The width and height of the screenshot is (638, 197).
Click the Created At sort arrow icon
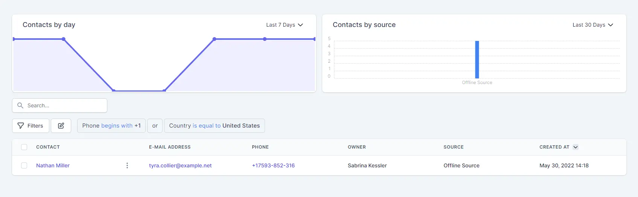[576, 147]
